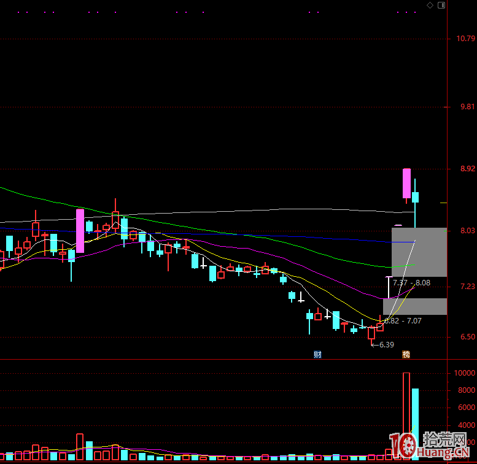The image size is (477, 464).
Task: Click the diamond icon above the chart
Action: coord(430,5)
